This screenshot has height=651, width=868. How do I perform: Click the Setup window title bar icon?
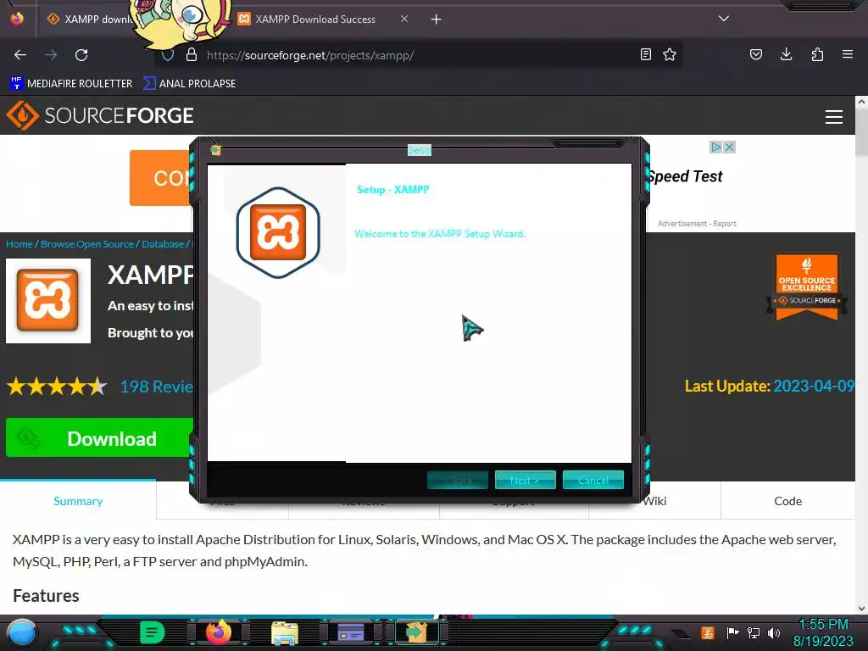pyautogui.click(x=215, y=150)
